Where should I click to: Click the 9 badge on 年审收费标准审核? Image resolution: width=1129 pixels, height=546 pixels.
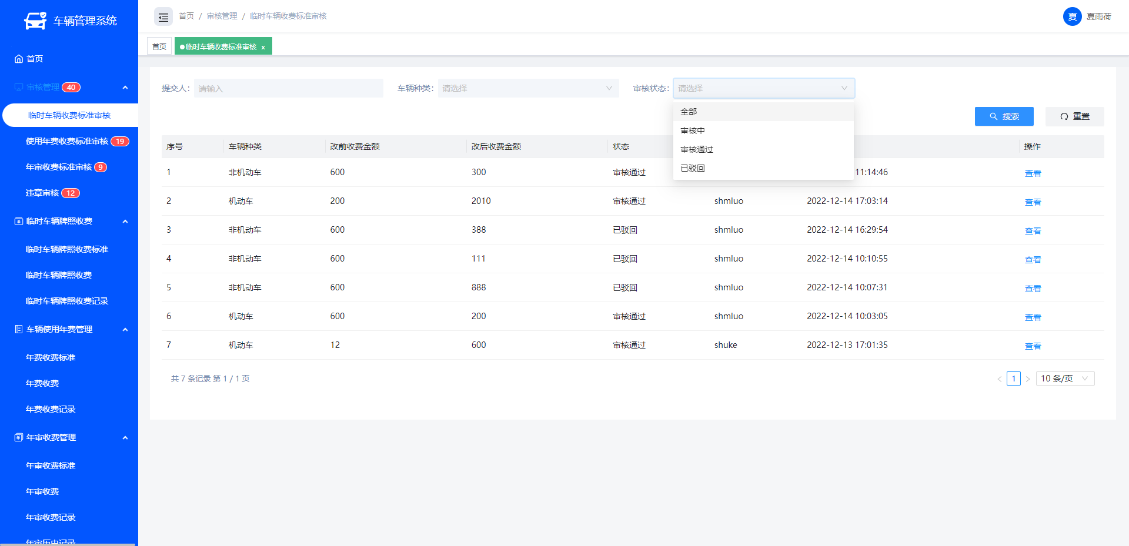(x=101, y=168)
